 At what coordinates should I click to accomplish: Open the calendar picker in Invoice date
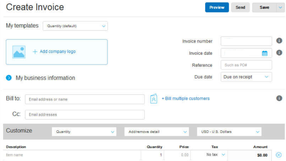265,53
